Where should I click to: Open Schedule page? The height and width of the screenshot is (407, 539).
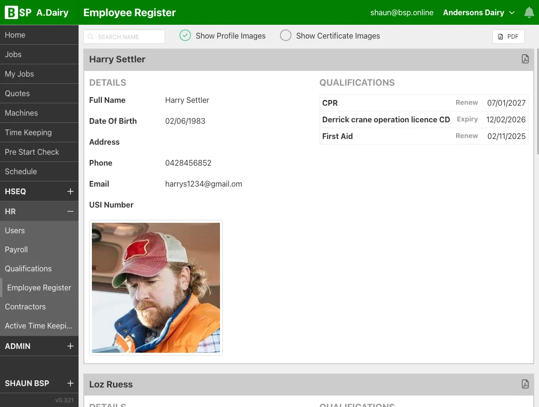pyautogui.click(x=39, y=171)
